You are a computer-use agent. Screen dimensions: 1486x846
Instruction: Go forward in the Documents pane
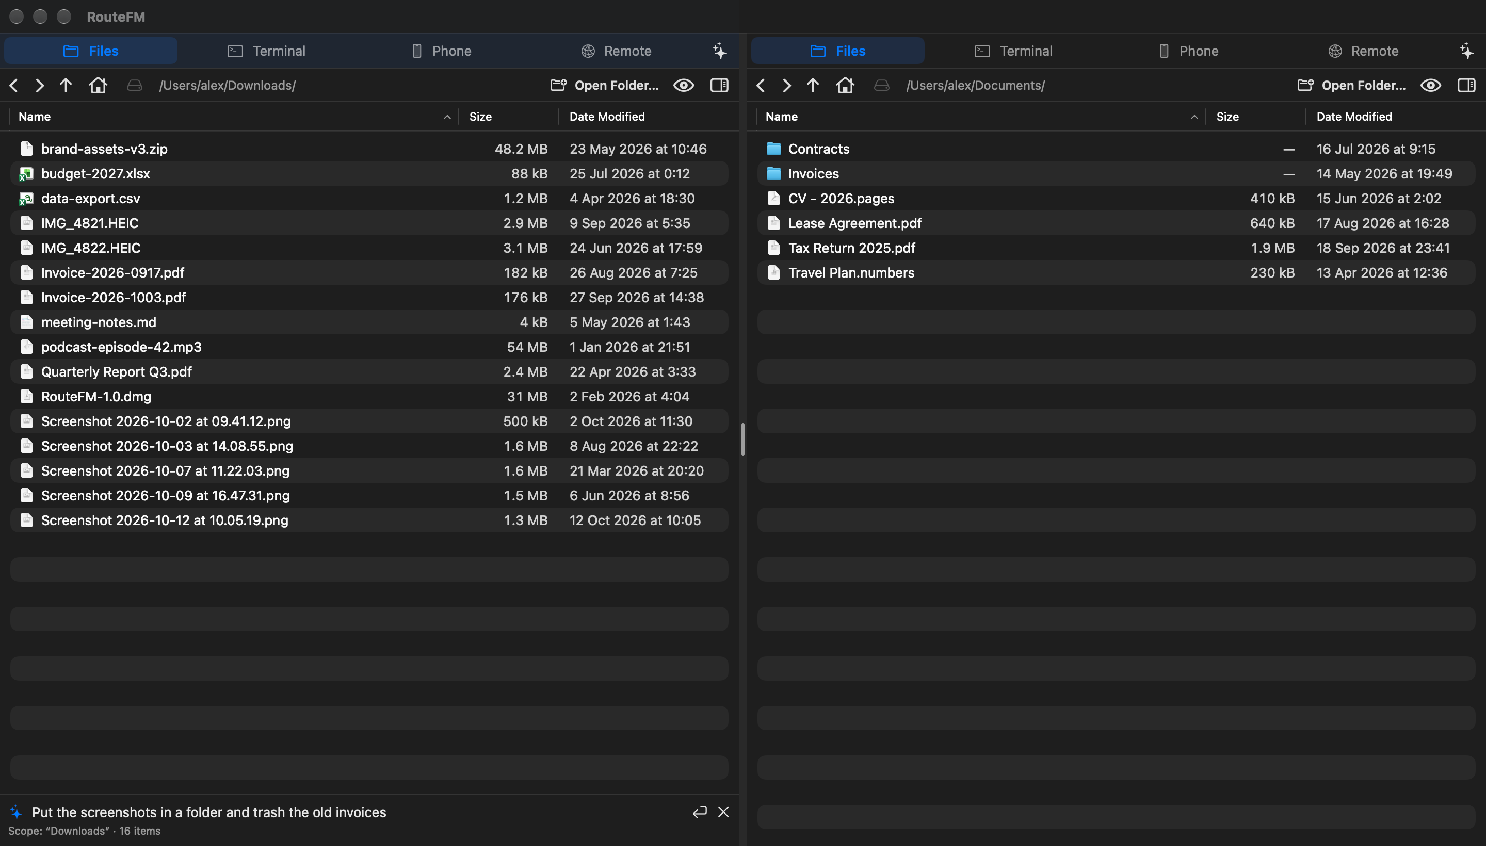[x=786, y=86]
